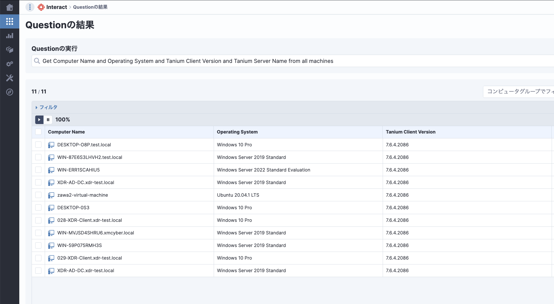Viewport: 554px width, 304px height.
Task: Click computer icon for 028-XDR-Client.xdr-test.local
Action: (x=51, y=220)
